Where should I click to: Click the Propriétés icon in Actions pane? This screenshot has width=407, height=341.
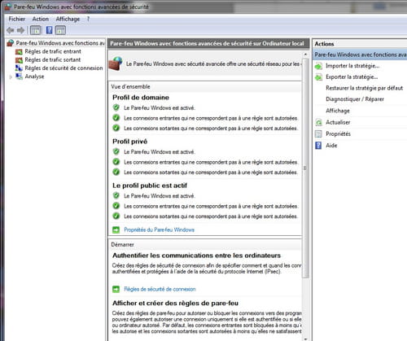point(318,133)
